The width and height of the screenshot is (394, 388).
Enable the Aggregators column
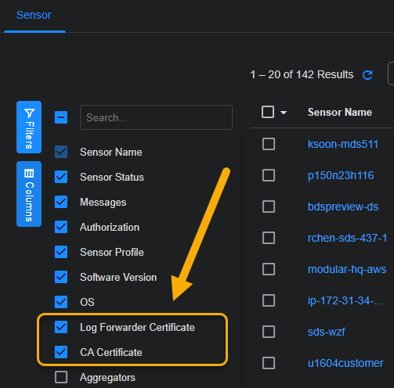(61, 377)
